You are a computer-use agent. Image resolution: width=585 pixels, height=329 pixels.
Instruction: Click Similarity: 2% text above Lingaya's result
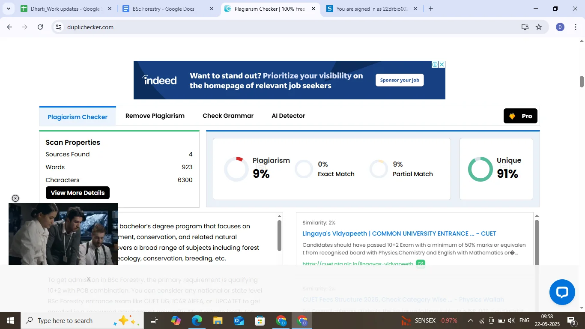coord(319,223)
